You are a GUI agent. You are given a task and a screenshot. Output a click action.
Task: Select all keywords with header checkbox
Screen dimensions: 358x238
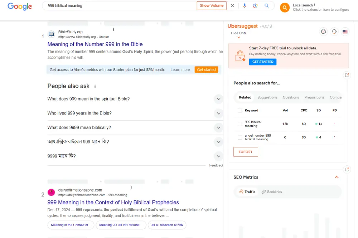coord(240,111)
